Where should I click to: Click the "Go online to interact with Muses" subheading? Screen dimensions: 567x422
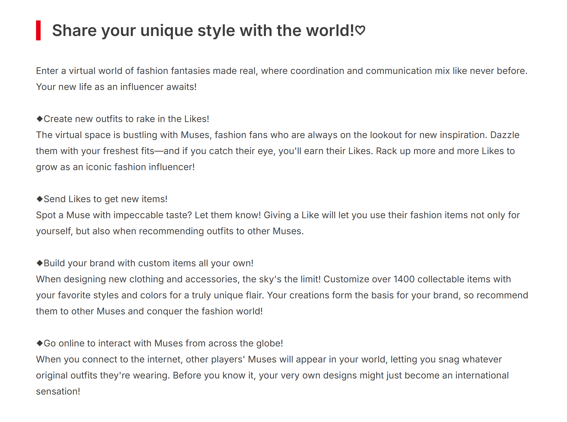coord(163,343)
